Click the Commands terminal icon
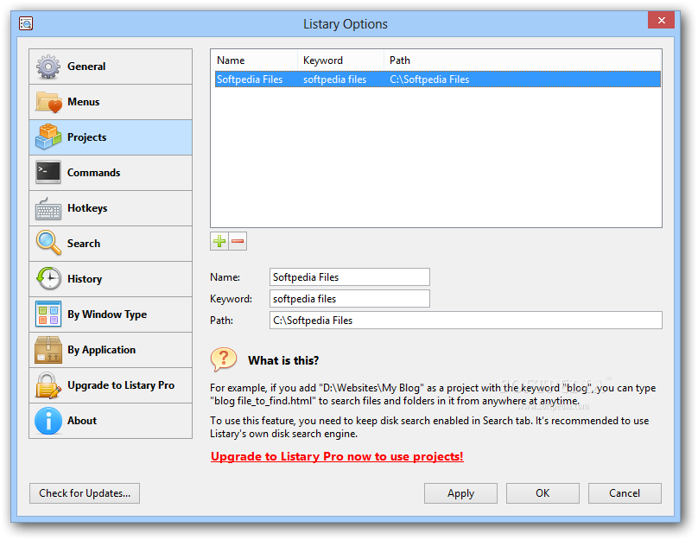 point(48,173)
